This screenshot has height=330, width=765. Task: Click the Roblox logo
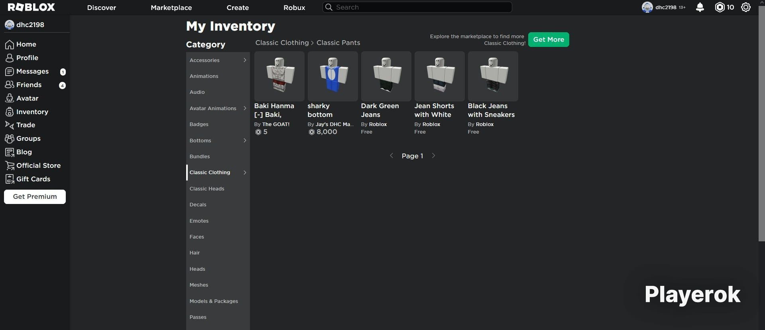31,7
